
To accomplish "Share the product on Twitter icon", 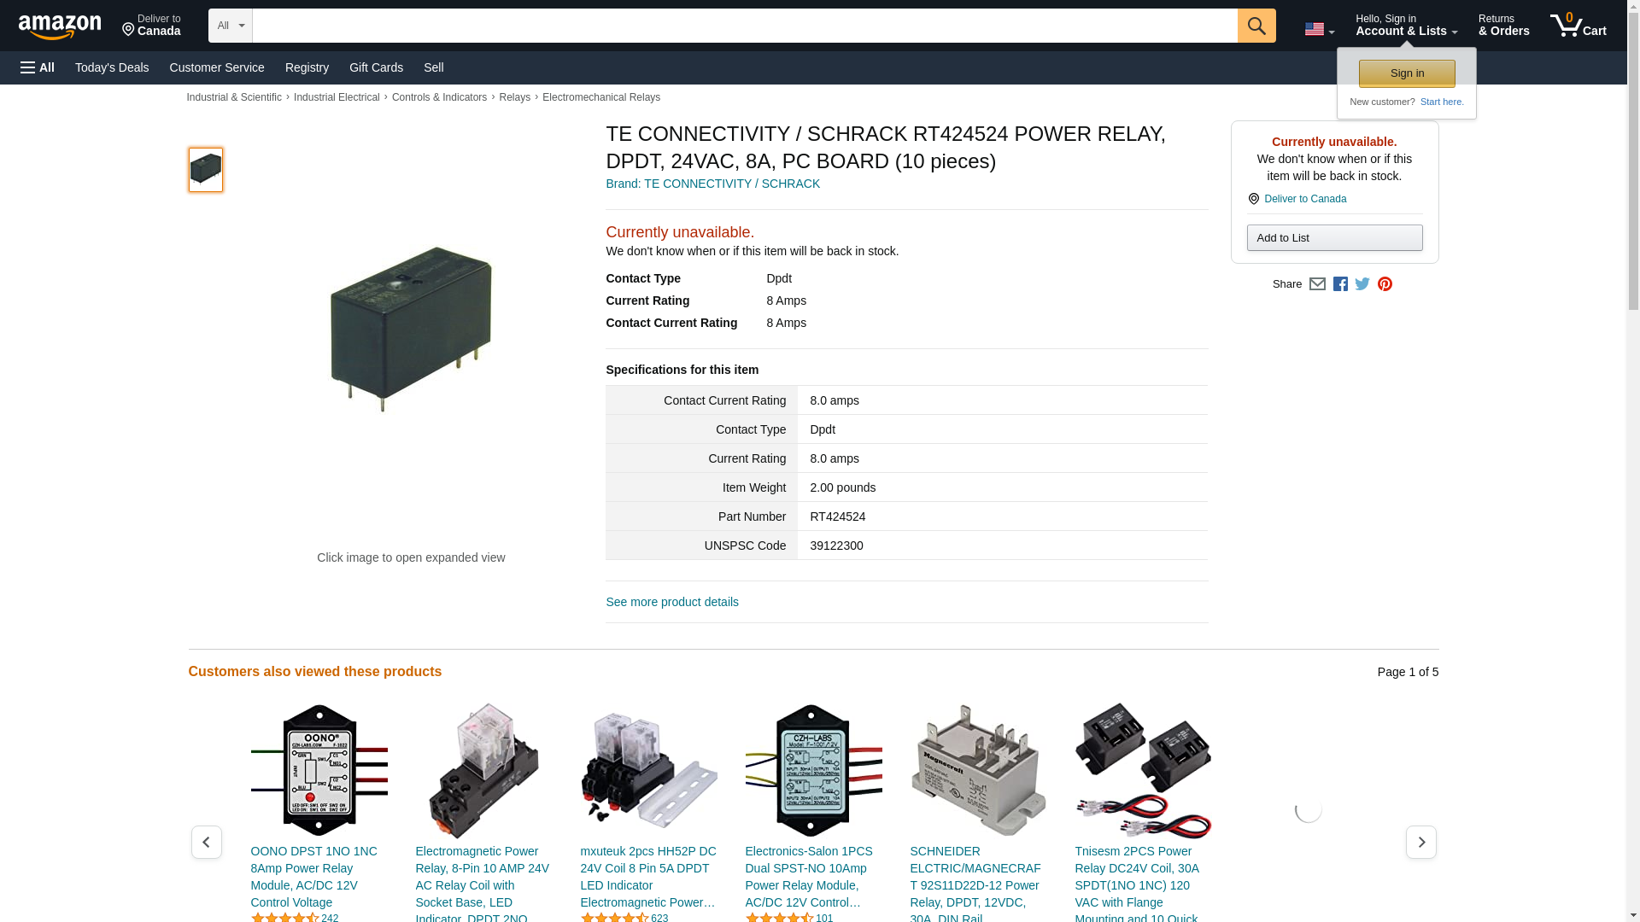I will (1362, 284).
